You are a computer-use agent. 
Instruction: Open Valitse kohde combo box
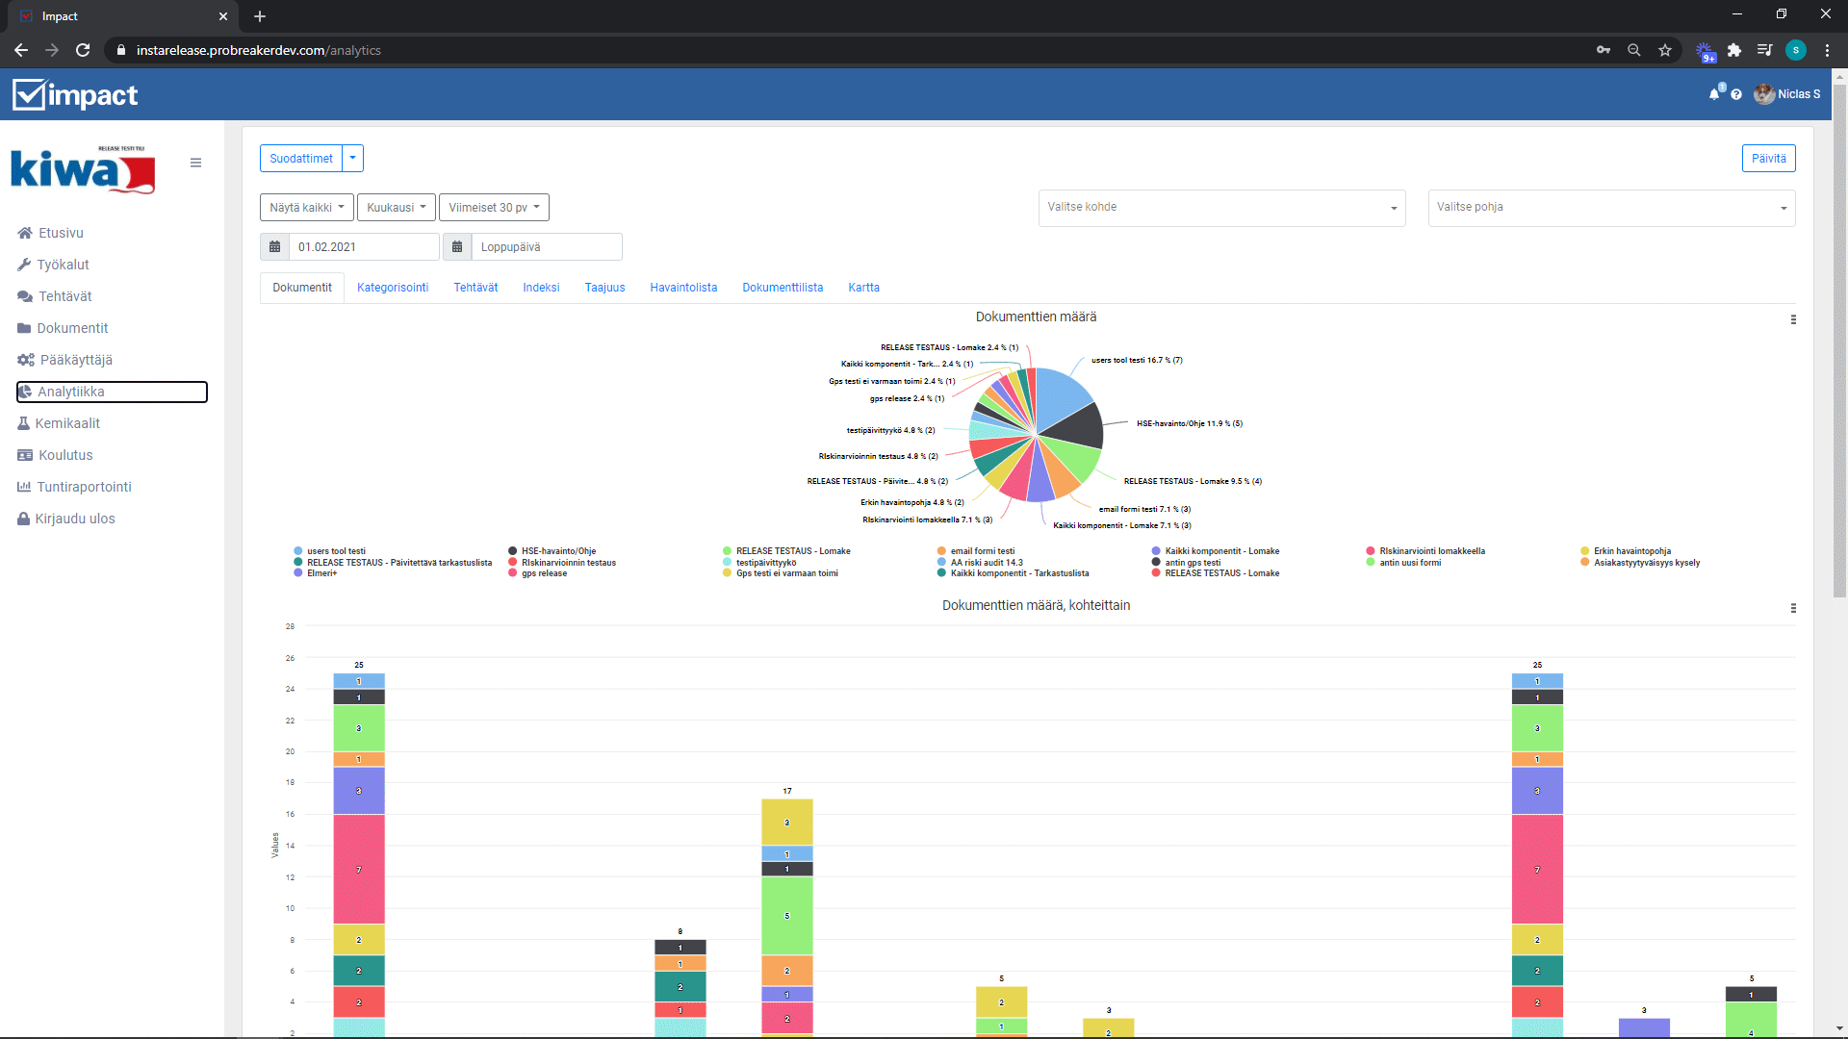[1220, 208]
